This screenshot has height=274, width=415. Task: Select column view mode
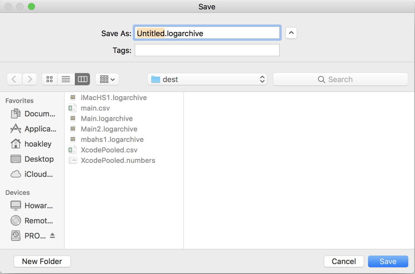point(82,79)
